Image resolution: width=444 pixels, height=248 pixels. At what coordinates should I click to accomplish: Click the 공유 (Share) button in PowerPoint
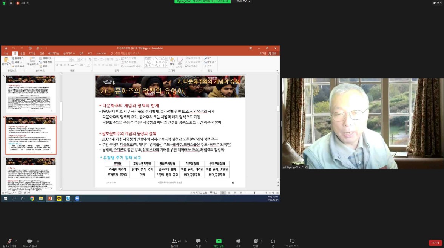[x=273, y=54]
